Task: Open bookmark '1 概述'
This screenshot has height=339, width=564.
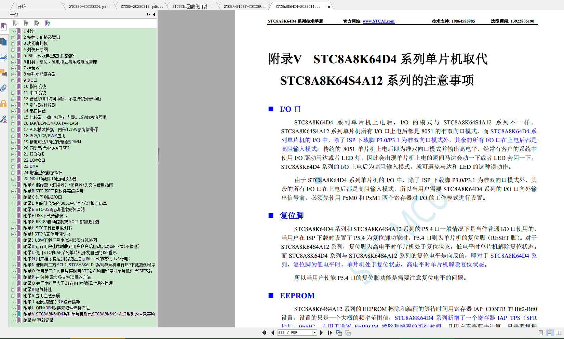Action: point(29,31)
